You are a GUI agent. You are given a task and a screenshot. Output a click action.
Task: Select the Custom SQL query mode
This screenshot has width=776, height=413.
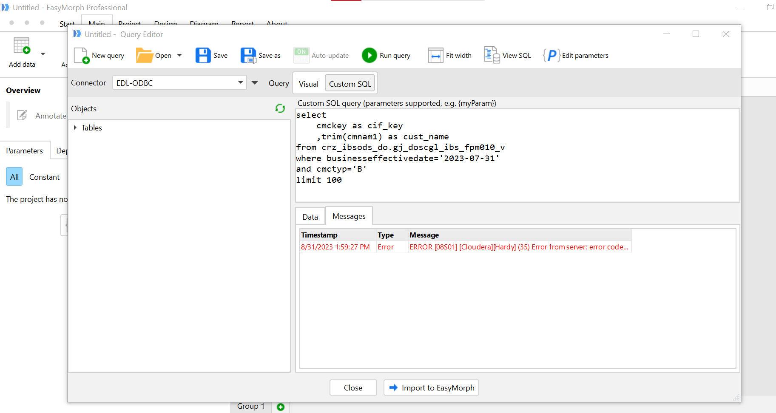tap(350, 84)
